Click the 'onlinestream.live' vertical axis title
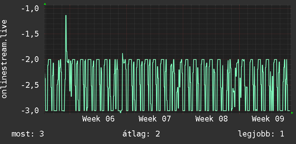Viewport: 296px width, 144px height. [x=4, y=59]
